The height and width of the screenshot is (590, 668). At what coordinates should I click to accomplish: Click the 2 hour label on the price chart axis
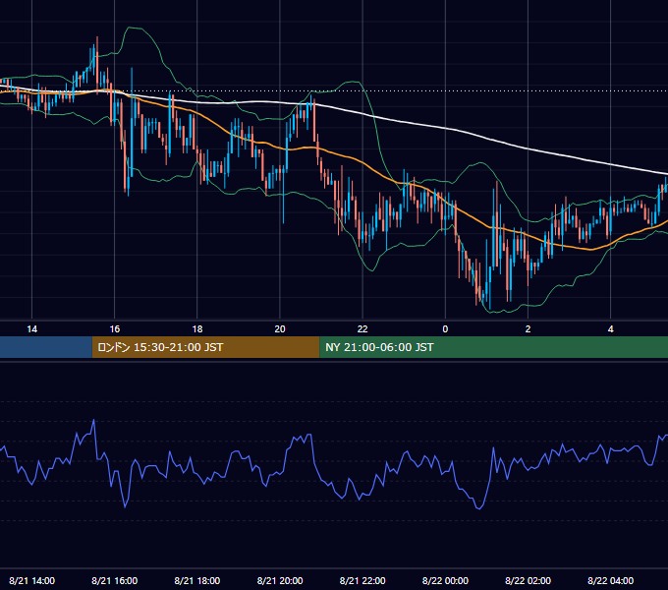coord(528,329)
